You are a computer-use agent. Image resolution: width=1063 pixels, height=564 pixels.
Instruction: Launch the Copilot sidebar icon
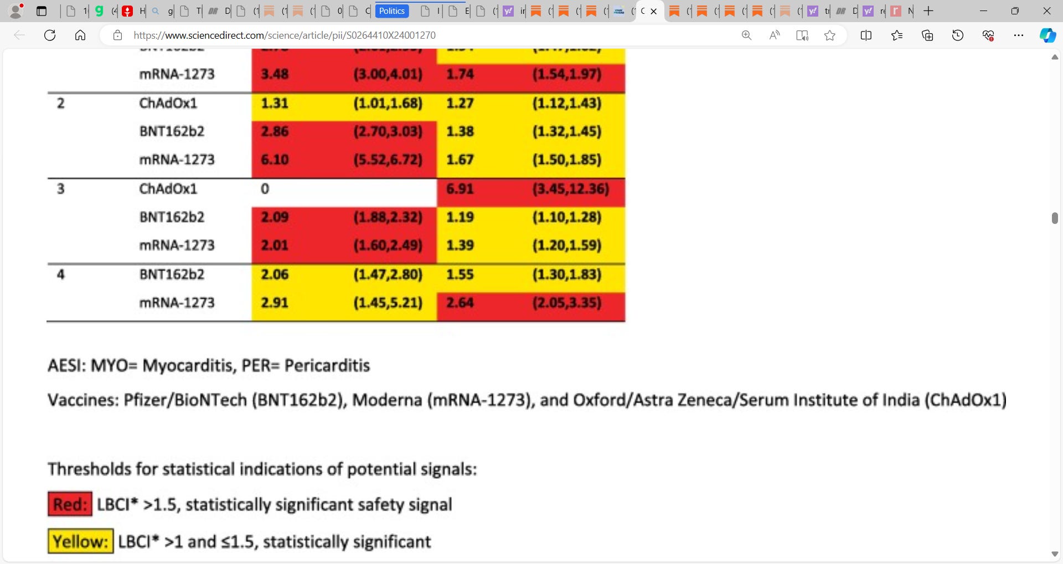tap(1047, 35)
